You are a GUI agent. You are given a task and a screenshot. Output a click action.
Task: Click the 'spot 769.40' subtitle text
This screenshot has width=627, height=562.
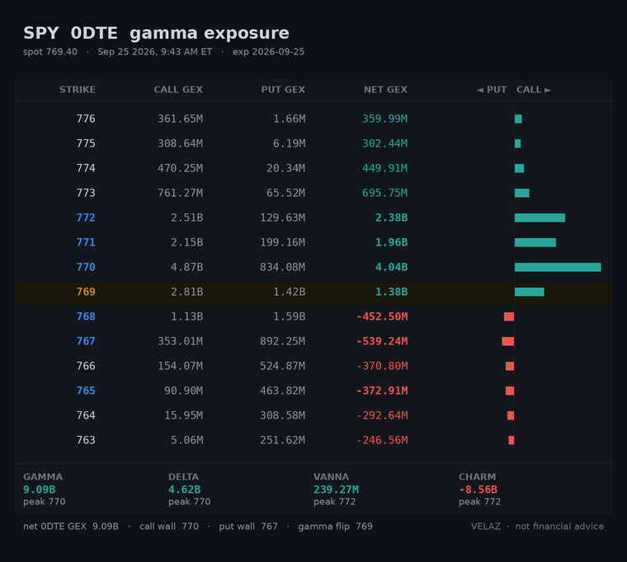coord(50,52)
